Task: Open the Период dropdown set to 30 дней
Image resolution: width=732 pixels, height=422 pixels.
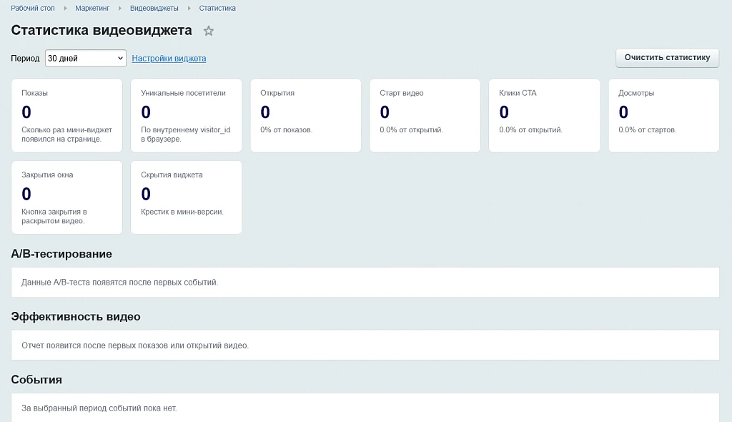Action: point(86,58)
